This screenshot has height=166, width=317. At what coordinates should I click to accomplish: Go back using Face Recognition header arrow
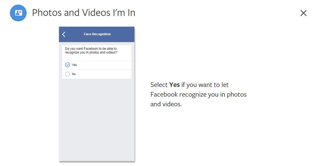click(x=64, y=34)
